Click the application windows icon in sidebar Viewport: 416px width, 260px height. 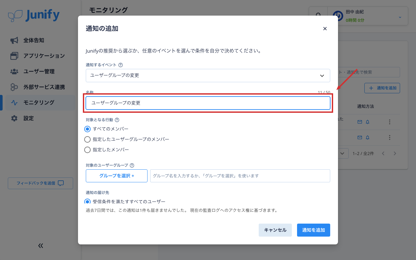[x=14, y=56]
